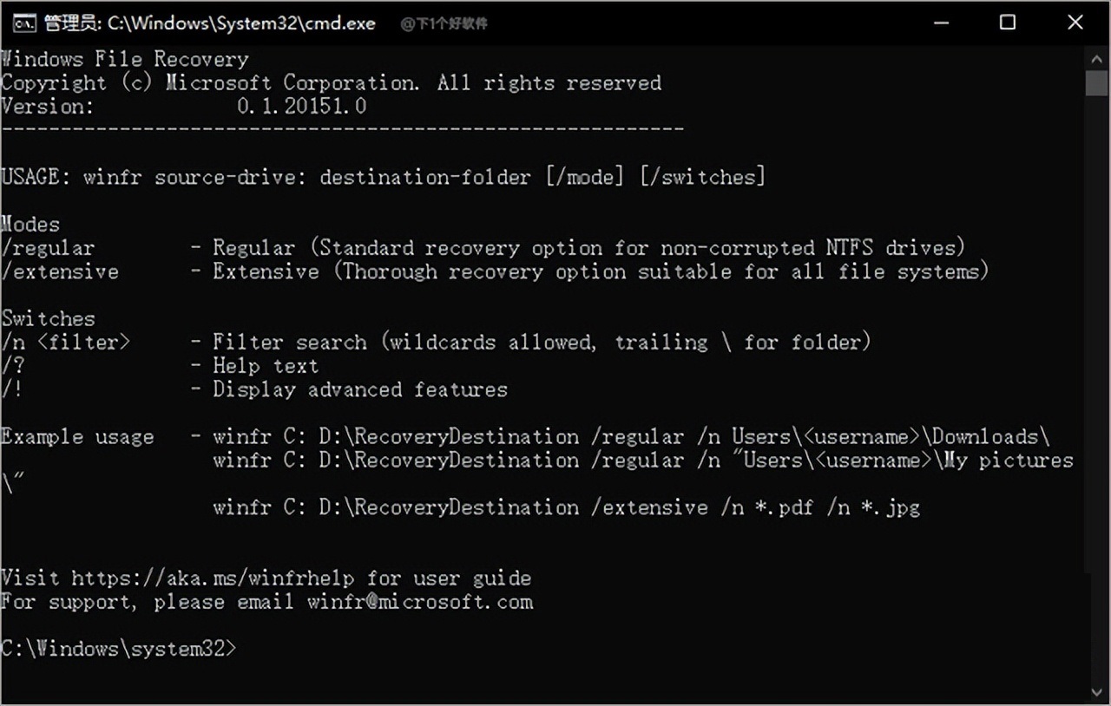Viewport: 1111px width, 706px height.
Task: Click the /n <filter> switch text
Action: [x=65, y=343]
